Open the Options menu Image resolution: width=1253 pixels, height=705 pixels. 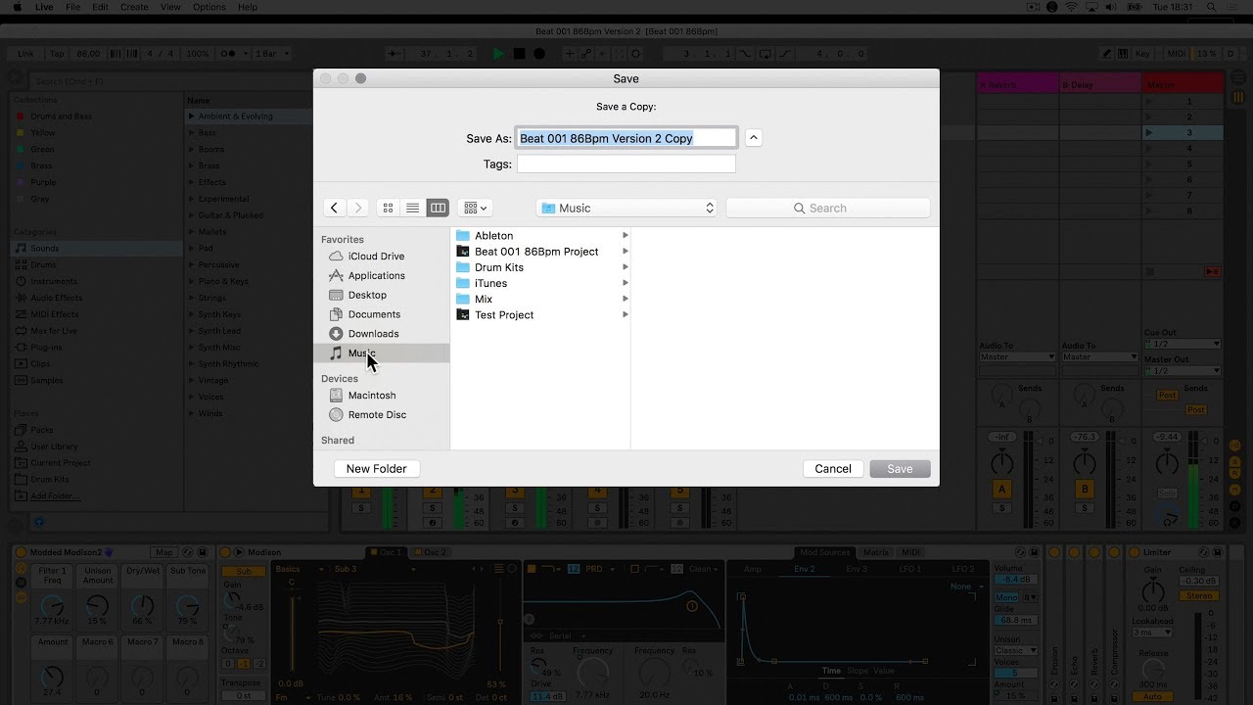point(209,7)
